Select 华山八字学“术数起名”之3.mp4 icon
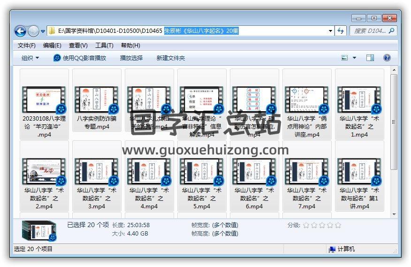The image size is (411, 267). point(97,172)
